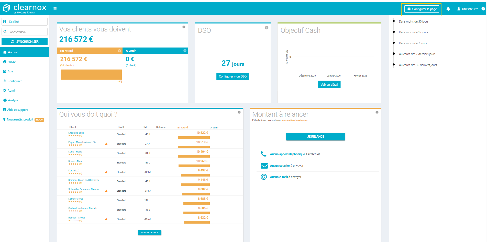The height and width of the screenshot is (242, 487).
Task: Click the 8 632 € overdue amount
Action: [x=203, y=218]
